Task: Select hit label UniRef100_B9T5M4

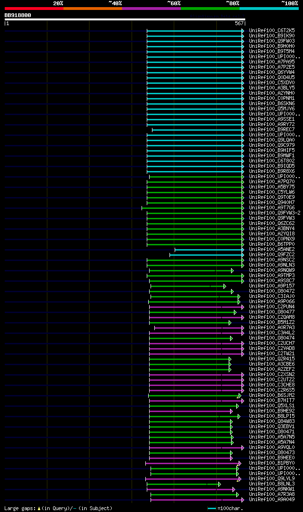Action: (x=272, y=52)
